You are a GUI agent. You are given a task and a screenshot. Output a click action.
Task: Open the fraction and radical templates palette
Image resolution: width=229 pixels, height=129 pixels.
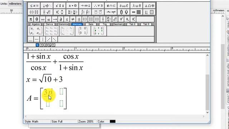pyautogui.click(x=47, y=12)
